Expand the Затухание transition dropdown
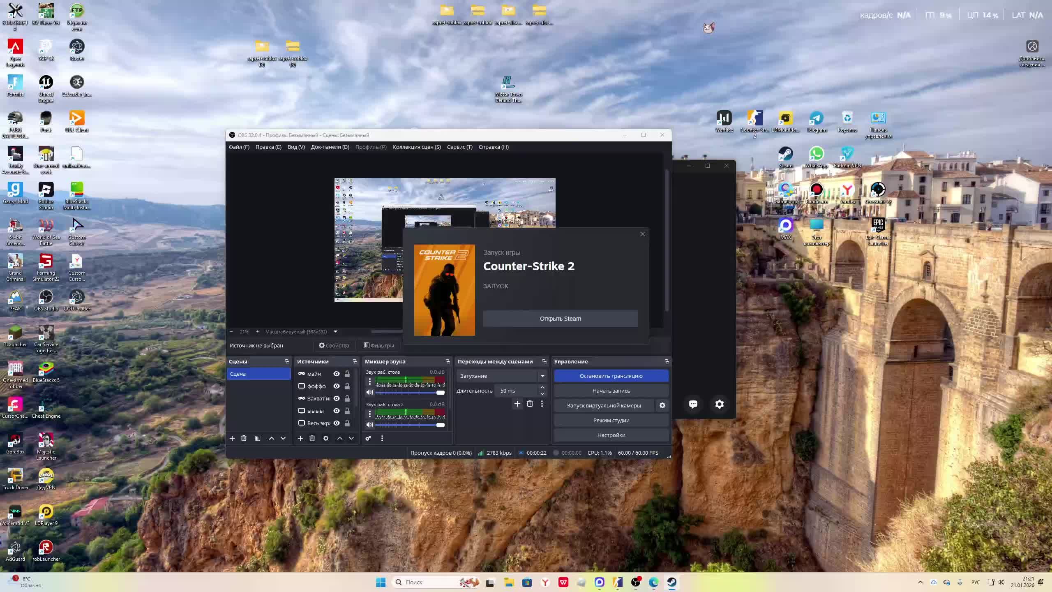Image resolution: width=1052 pixels, height=592 pixels. (542, 376)
